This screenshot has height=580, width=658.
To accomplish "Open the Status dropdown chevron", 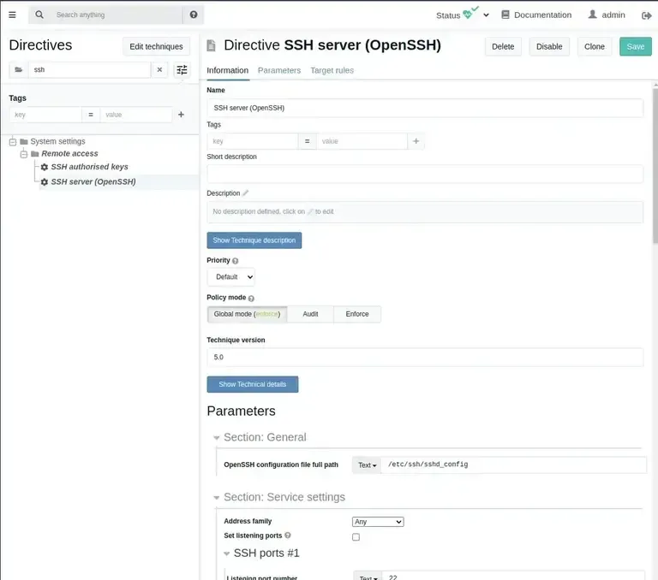I will (x=486, y=15).
